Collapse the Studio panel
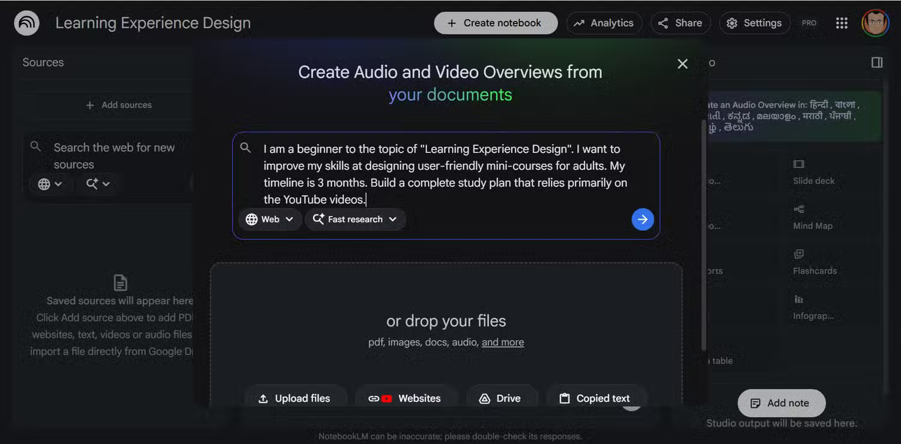This screenshot has width=901, height=444. point(876,62)
